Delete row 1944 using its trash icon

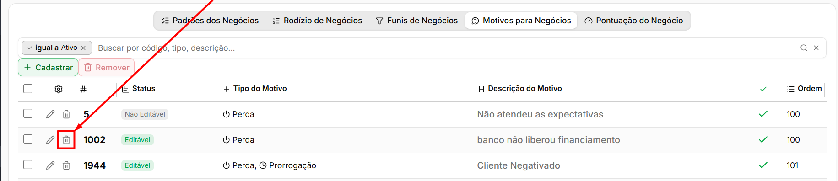pyautogui.click(x=66, y=165)
